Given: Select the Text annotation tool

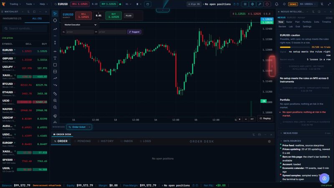Looking at the screenshot, I should tap(55, 58).
